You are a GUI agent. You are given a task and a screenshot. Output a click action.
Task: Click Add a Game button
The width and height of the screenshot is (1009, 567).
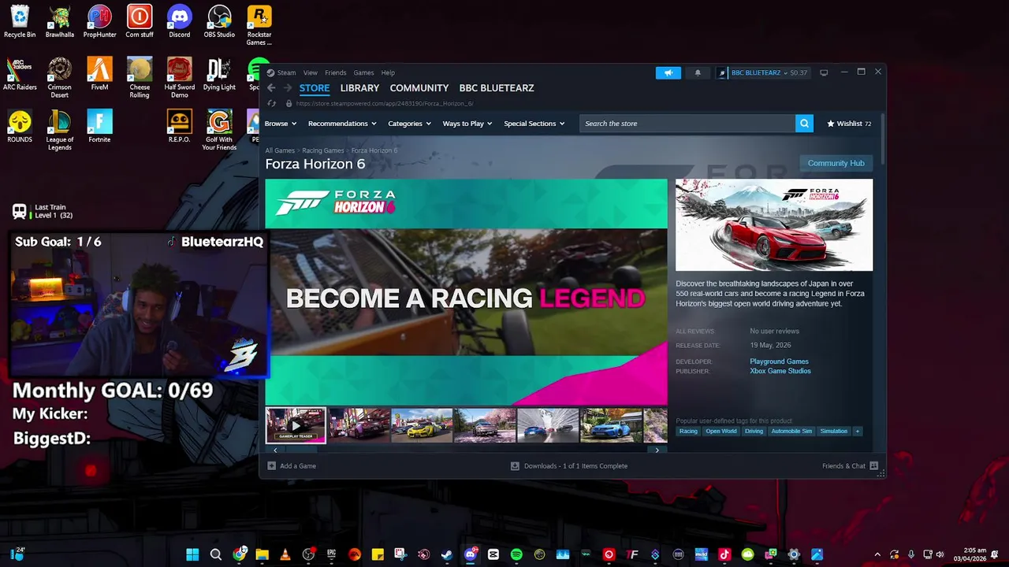(292, 465)
